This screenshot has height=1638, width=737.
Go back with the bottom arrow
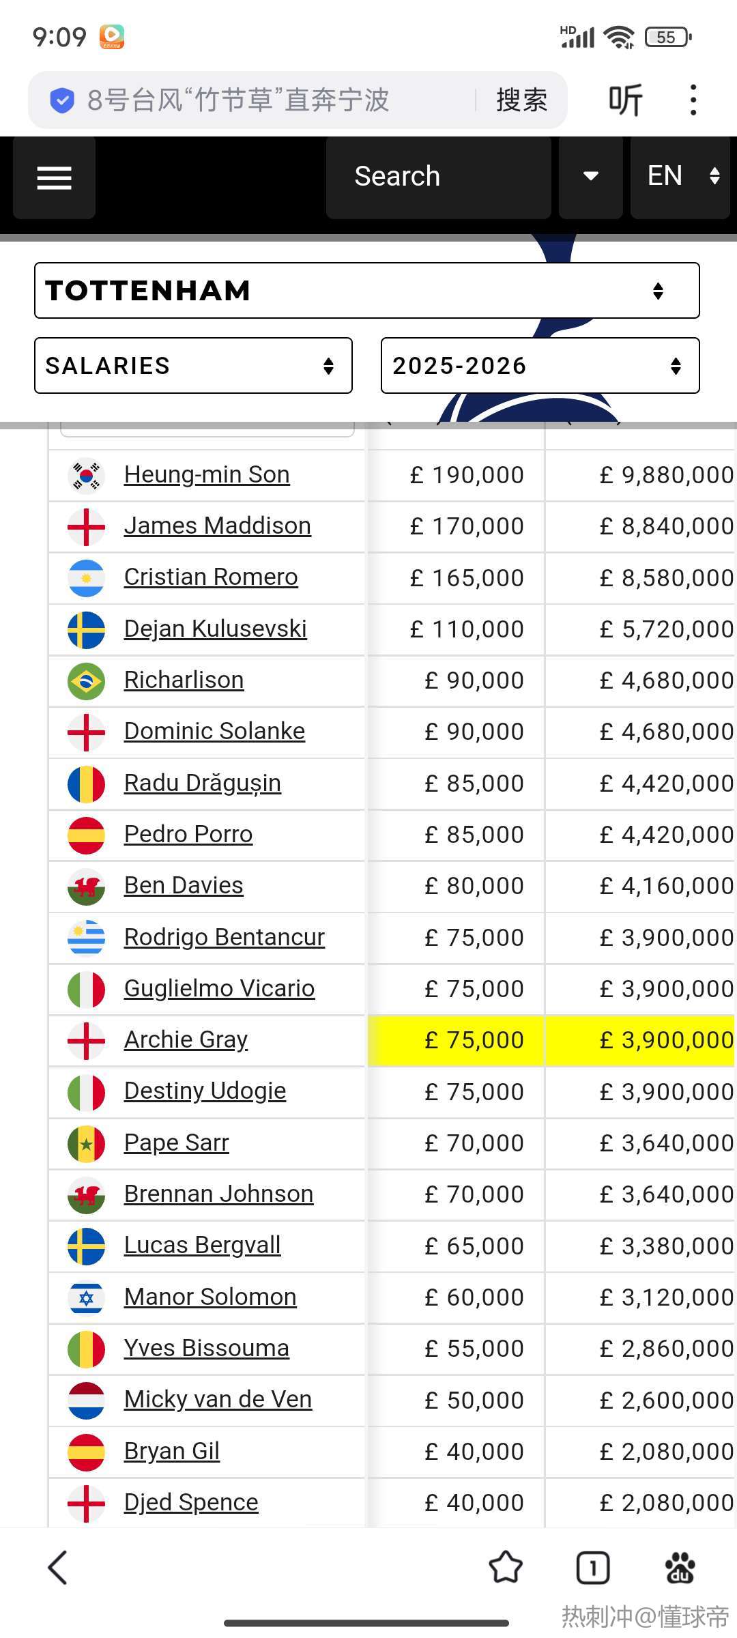click(59, 1567)
